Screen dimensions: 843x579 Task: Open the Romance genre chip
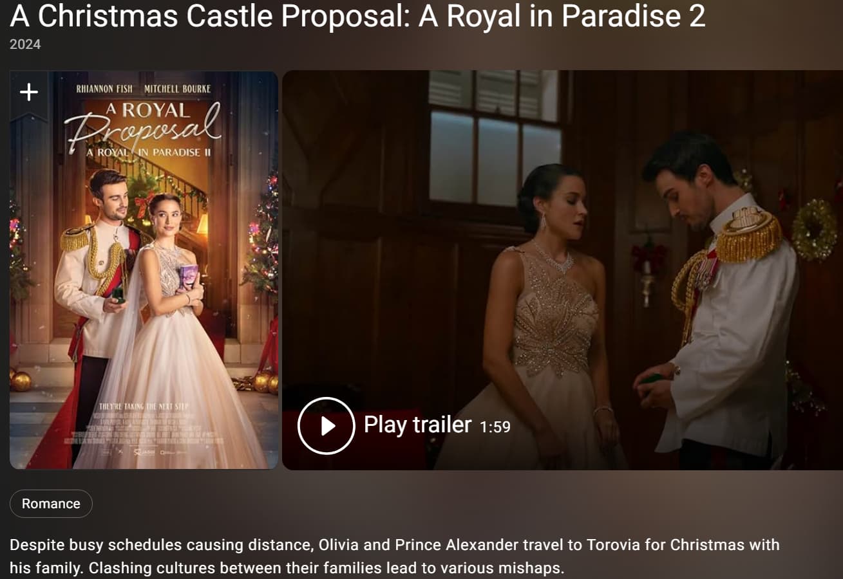coord(51,504)
